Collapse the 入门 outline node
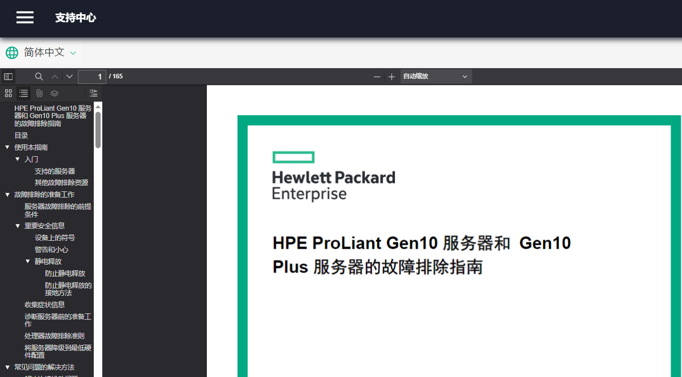This screenshot has height=377, width=682. [x=18, y=160]
